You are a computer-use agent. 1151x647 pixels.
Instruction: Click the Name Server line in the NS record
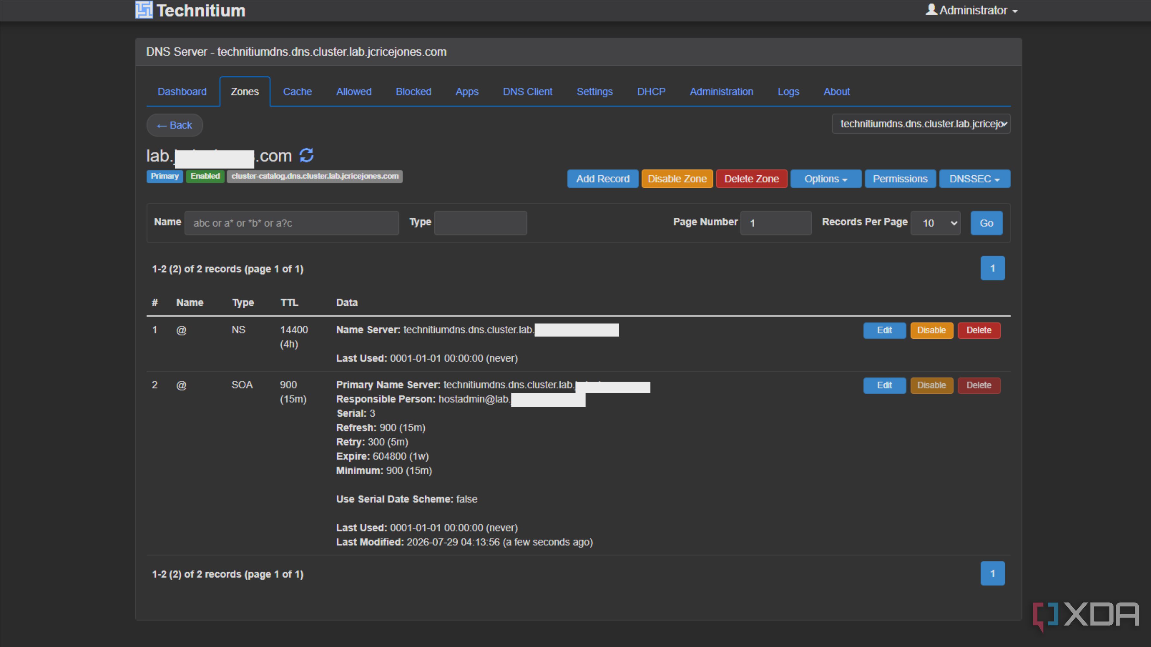pos(477,330)
